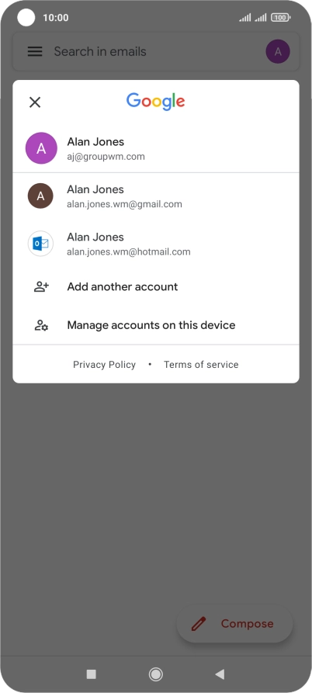This screenshot has width=312, height=693.
Task: Tap the pencil icon on Compose
Action: pos(199,624)
